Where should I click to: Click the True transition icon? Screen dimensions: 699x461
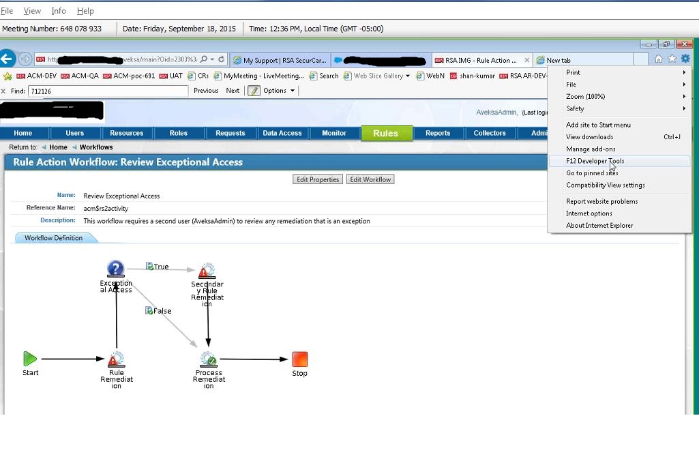(149, 266)
